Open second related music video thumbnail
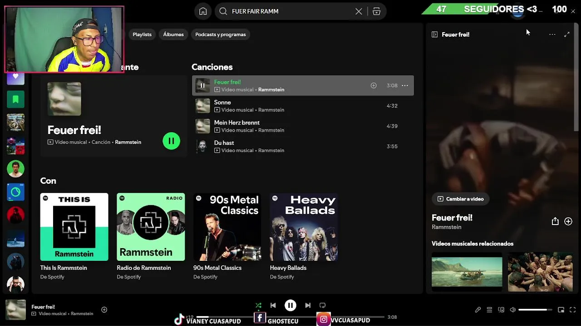Viewport: 581px width, 326px height. tap(540, 271)
